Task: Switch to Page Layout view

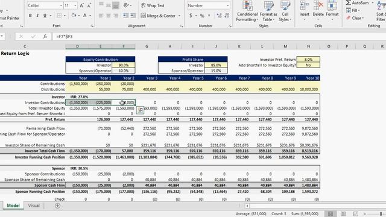Action: coord(343,214)
